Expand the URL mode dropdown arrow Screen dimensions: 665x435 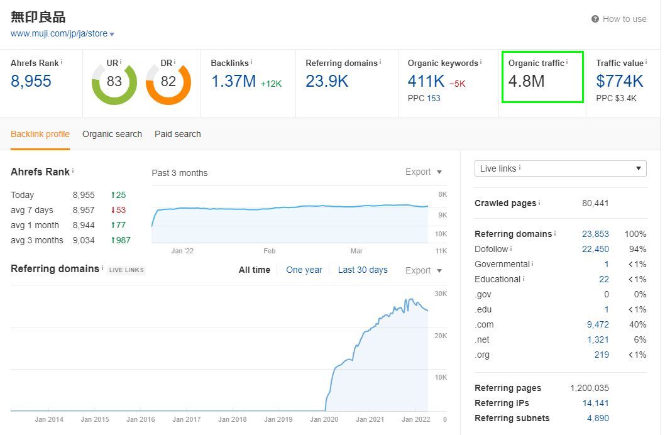pos(112,35)
